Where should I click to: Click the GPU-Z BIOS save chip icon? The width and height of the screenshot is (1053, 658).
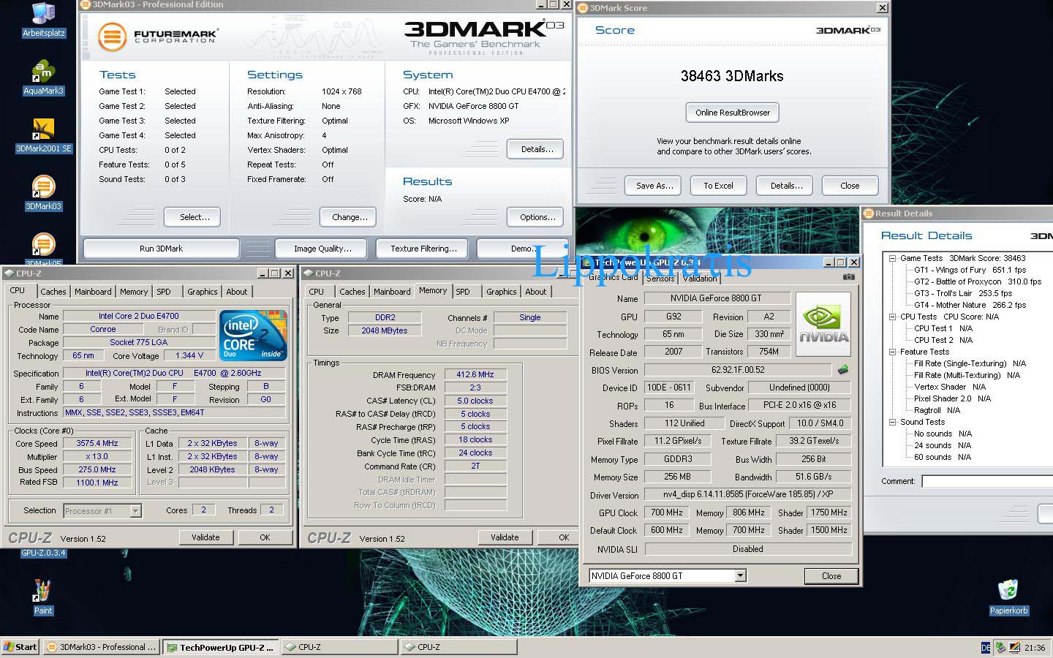(x=843, y=370)
